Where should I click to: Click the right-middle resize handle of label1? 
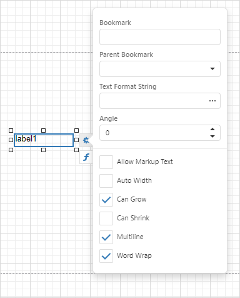click(x=76, y=140)
